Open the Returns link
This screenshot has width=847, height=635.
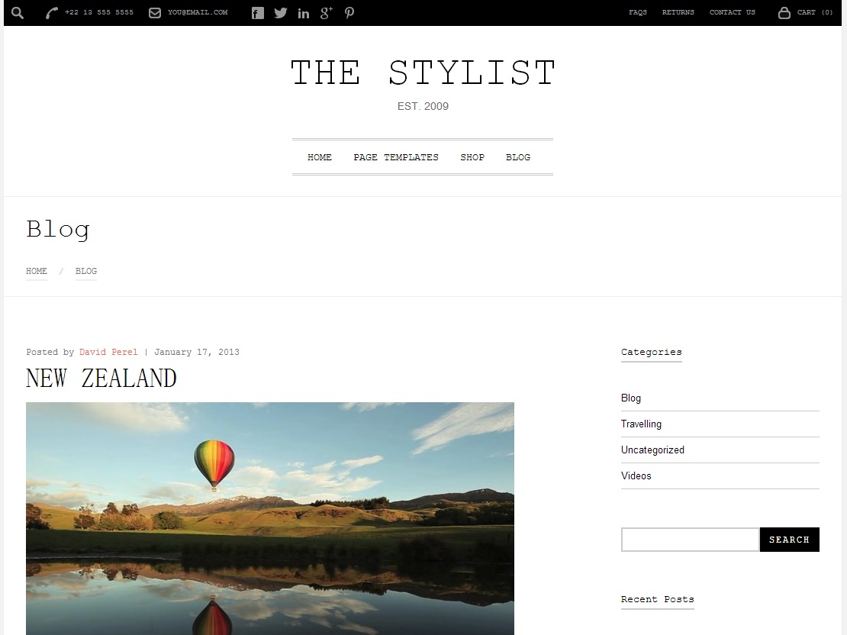pos(678,12)
